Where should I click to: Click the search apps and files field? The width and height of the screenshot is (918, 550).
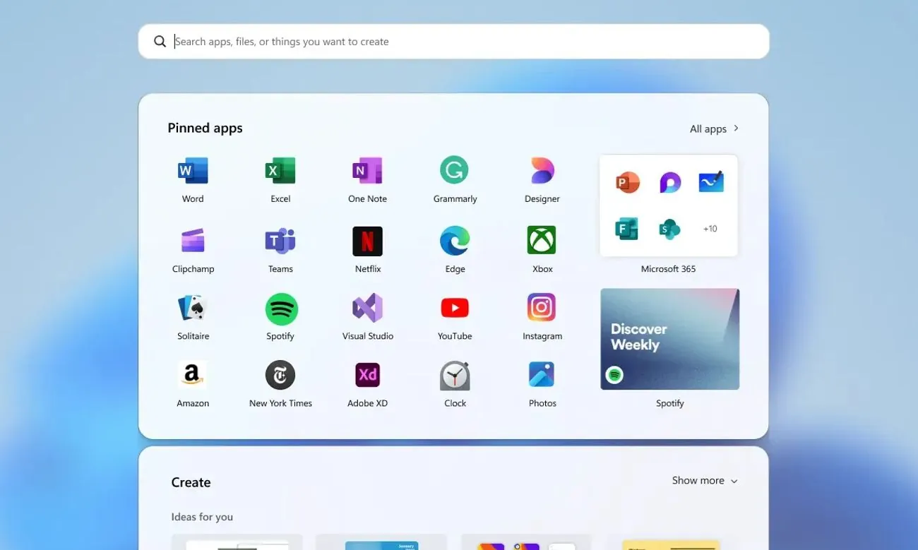click(x=466, y=42)
